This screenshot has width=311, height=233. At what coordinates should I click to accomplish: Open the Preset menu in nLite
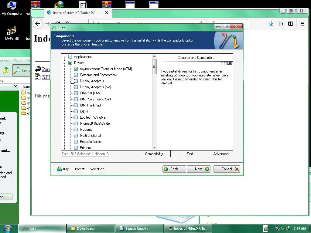pos(80,169)
